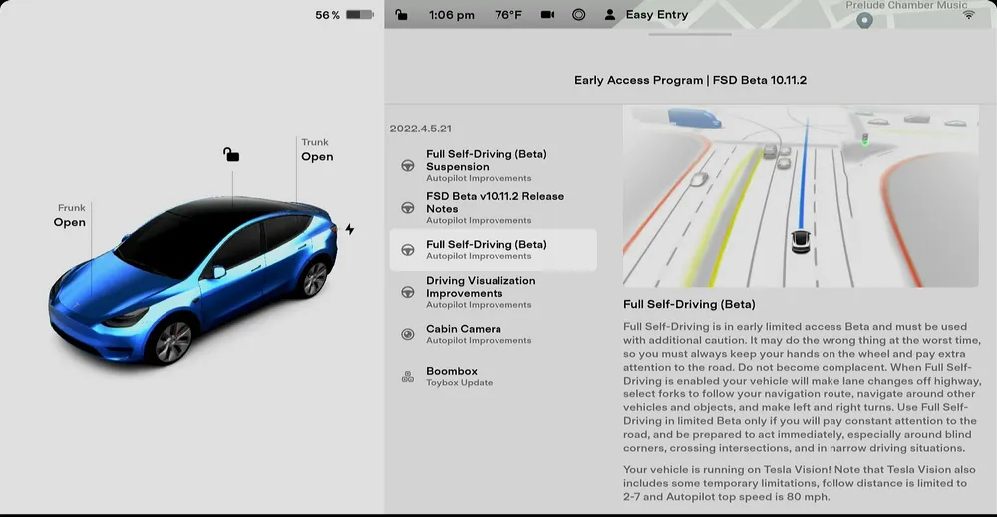Toggle the unlock padlock above the car

pos(231,155)
